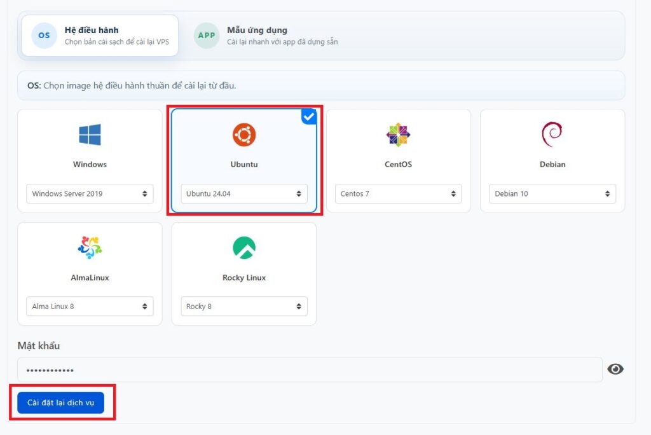Click the round APP badge icon
The height and width of the screenshot is (435, 651).
click(207, 36)
